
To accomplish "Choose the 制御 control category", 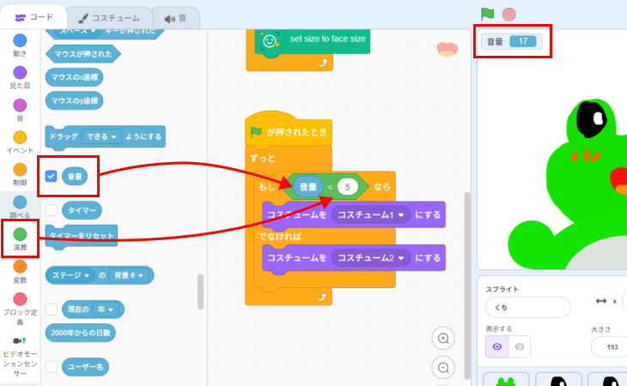I will (20, 170).
